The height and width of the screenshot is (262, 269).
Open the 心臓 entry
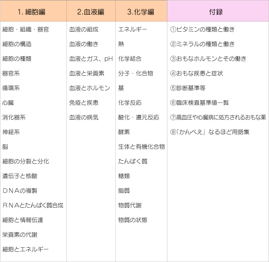(8, 103)
